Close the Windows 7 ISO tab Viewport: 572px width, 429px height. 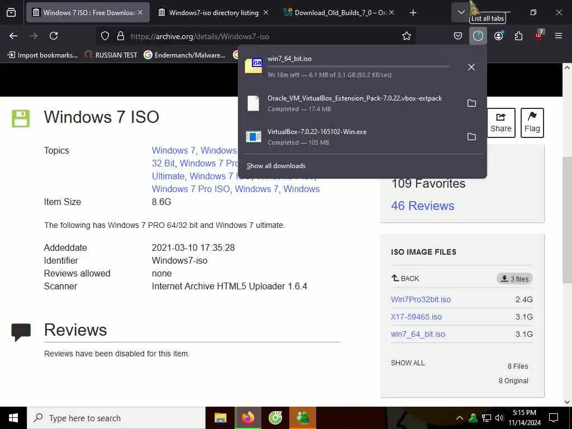pos(140,13)
